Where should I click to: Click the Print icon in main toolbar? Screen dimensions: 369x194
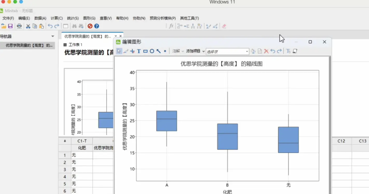19,26
